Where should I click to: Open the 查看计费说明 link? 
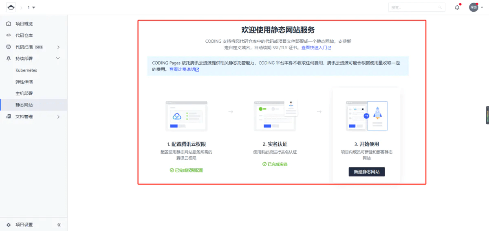(x=184, y=70)
